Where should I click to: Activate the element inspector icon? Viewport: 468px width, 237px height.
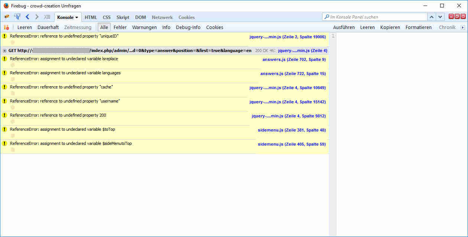17,17
